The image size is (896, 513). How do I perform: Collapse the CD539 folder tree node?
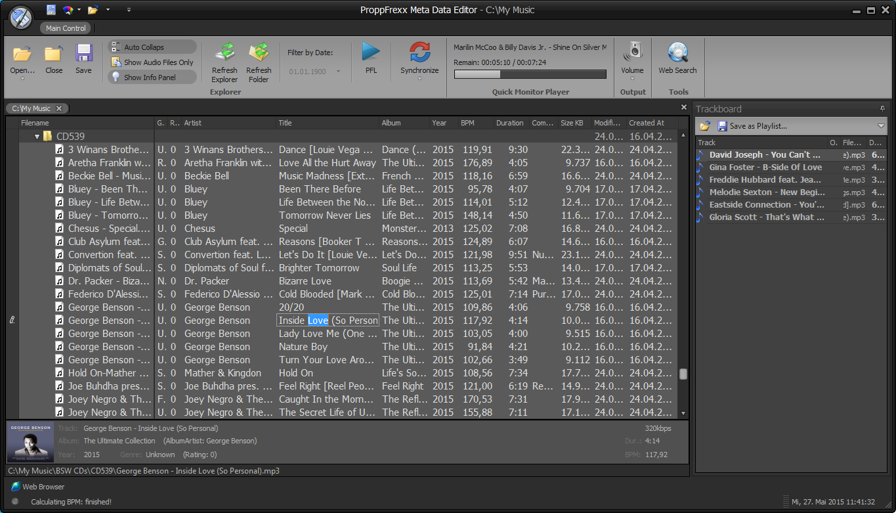point(37,137)
